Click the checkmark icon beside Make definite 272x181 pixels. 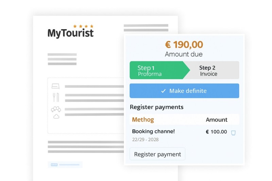163,91
